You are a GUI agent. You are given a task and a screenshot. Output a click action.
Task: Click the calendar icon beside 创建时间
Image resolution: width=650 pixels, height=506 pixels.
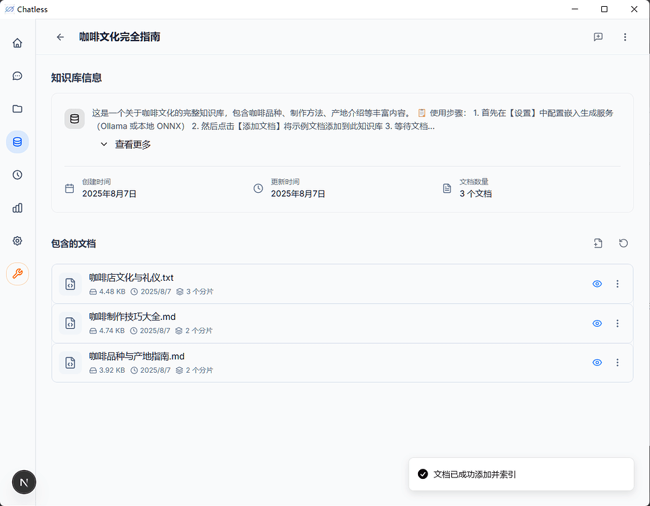[x=70, y=188]
